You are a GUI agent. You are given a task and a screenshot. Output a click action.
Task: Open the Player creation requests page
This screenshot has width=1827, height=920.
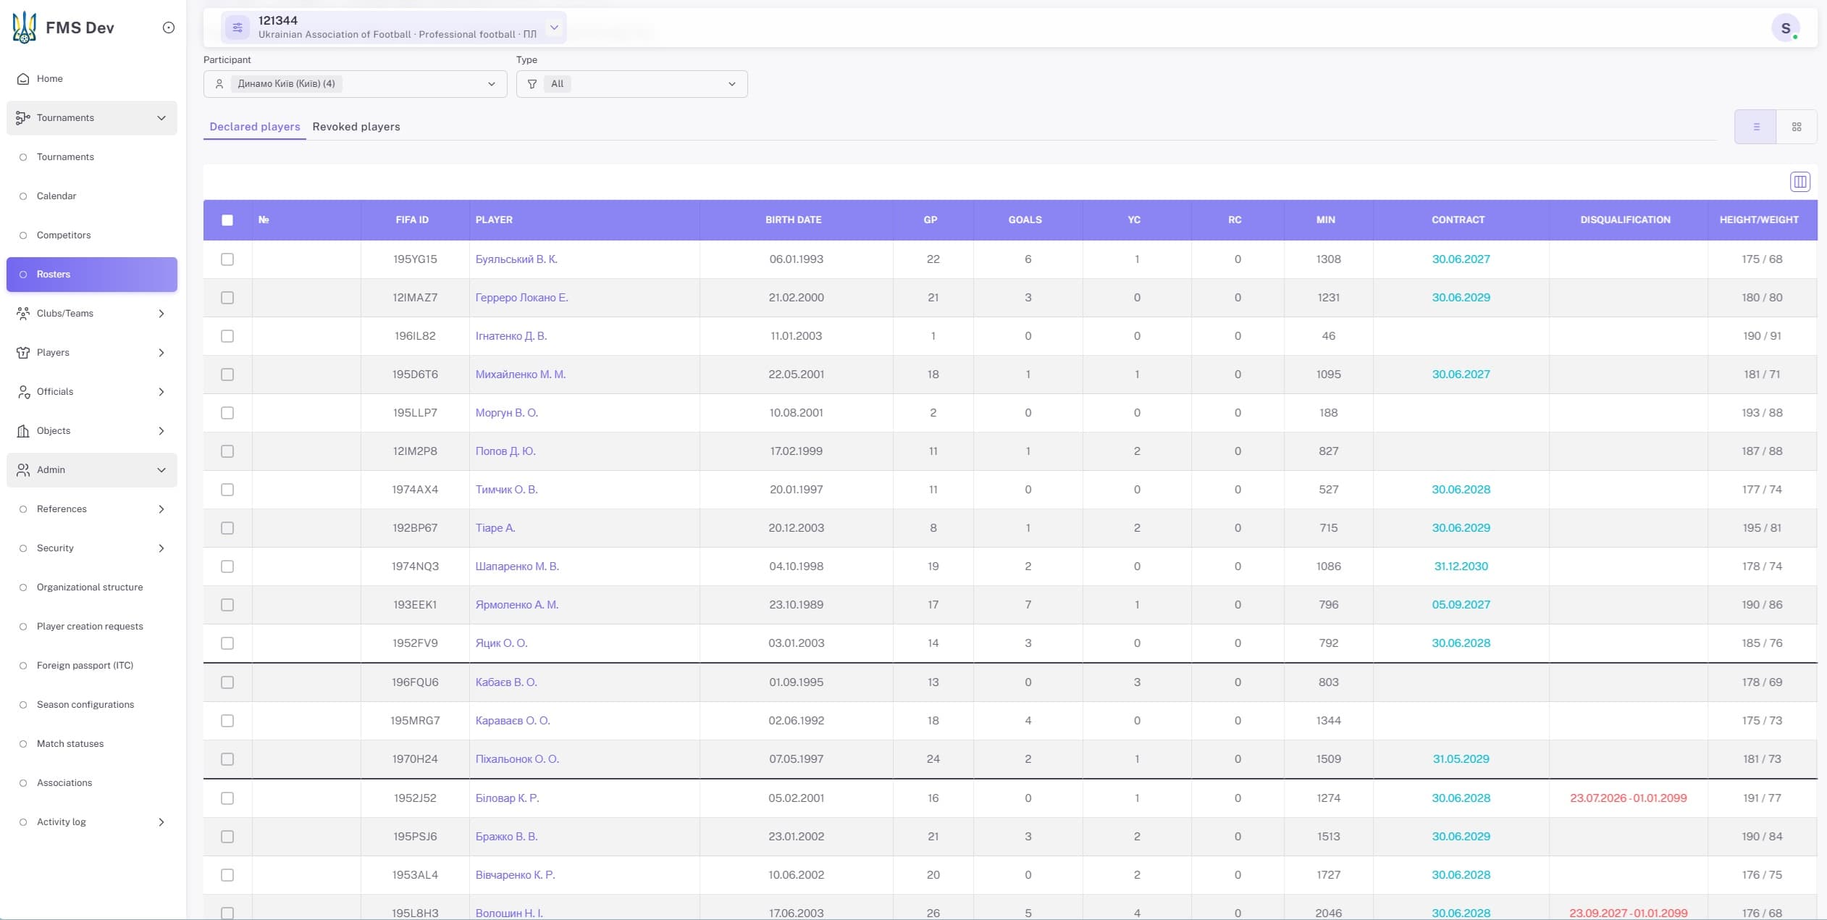[x=90, y=626]
